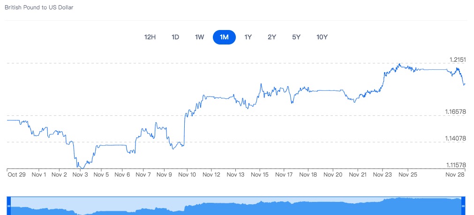The width and height of the screenshot is (474, 215).
Task: Click the chart line peak near Nov 25
Action: (x=399, y=64)
